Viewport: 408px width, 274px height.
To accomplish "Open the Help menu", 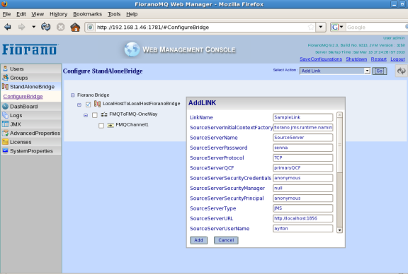I will pyautogui.click(x=132, y=14).
